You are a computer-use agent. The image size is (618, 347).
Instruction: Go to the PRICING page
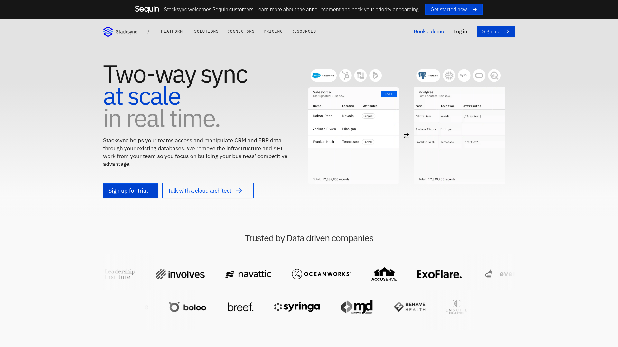273,31
